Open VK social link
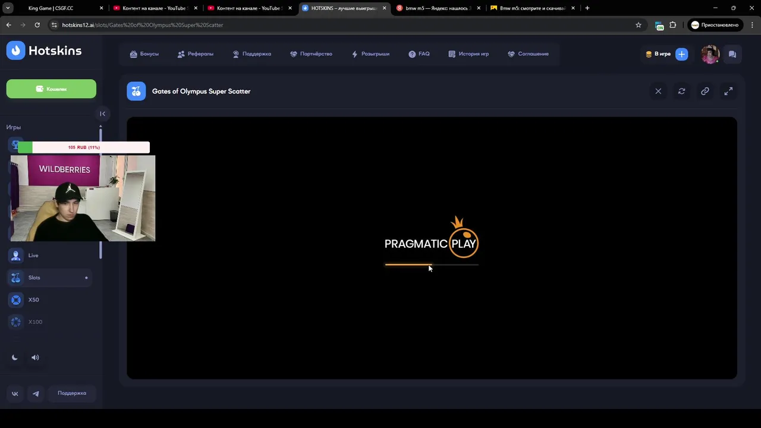 point(15,394)
